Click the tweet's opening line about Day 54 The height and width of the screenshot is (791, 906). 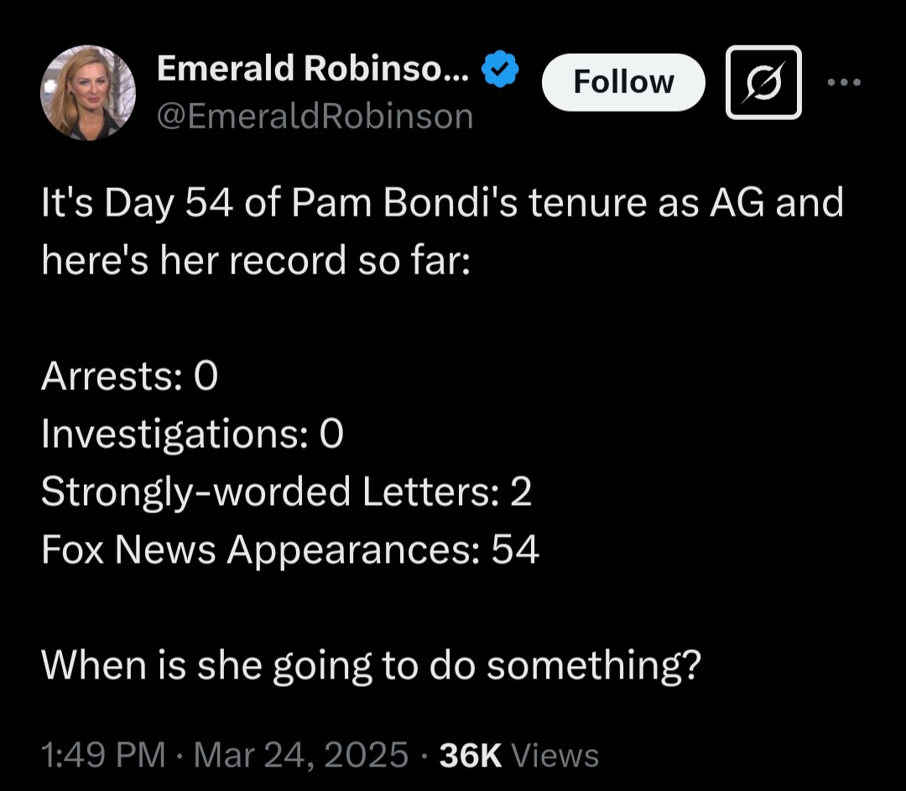442,204
